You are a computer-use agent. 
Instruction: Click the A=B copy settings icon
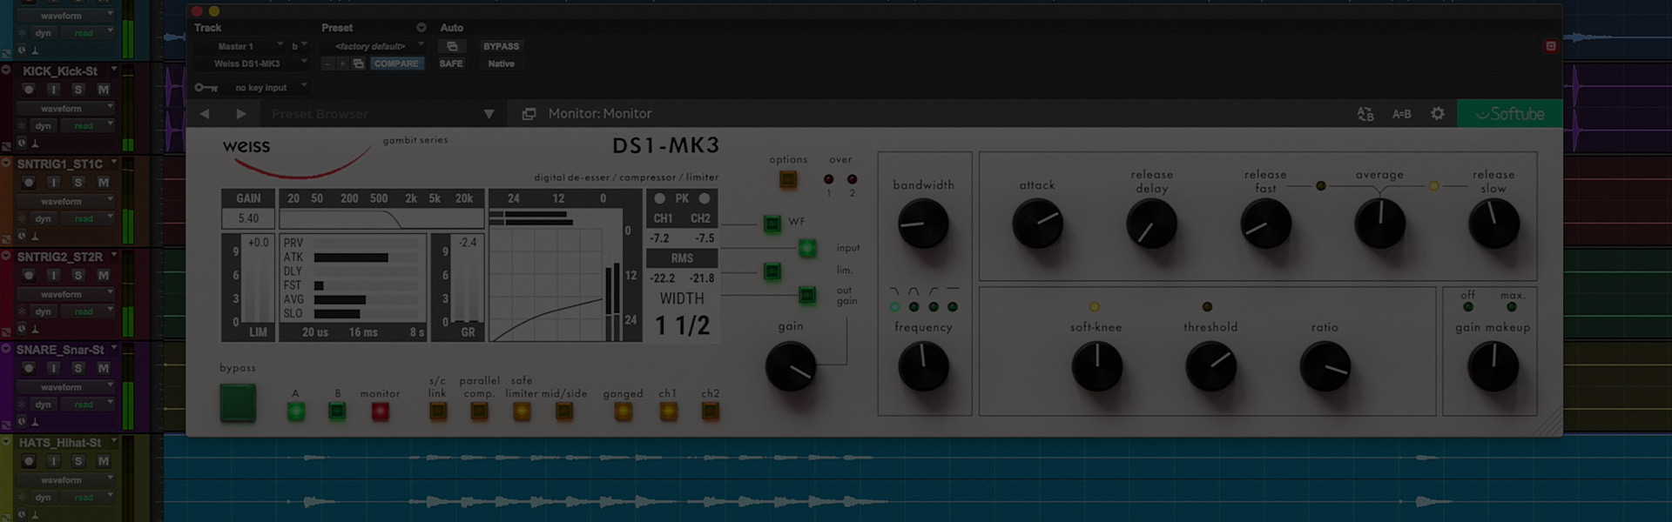coord(1401,114)
